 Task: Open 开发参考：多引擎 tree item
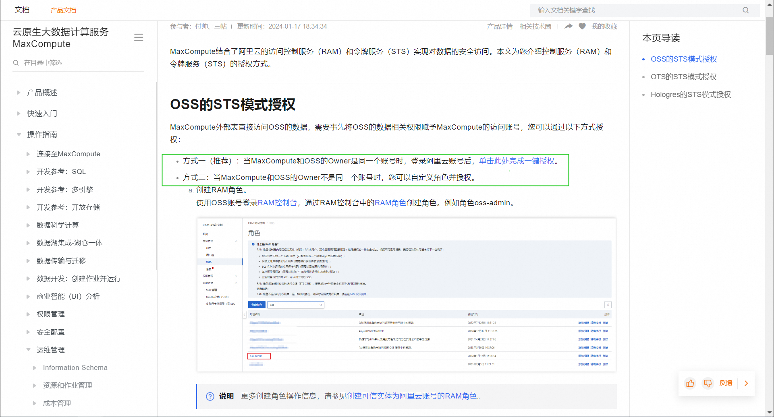point(65,190)
